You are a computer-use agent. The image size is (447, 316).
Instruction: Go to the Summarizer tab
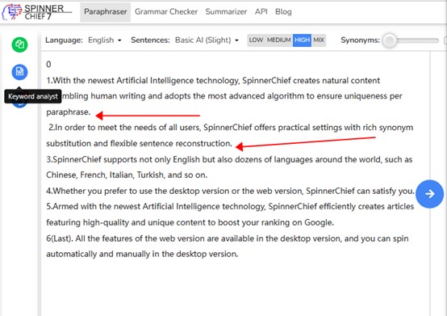tap(226, 11)
